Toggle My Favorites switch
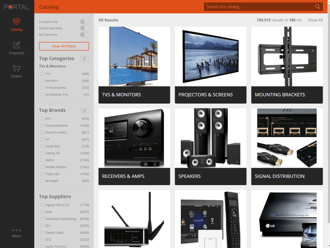Image resolution: width=330 pixels, height=248 pixels. (84, 35)
